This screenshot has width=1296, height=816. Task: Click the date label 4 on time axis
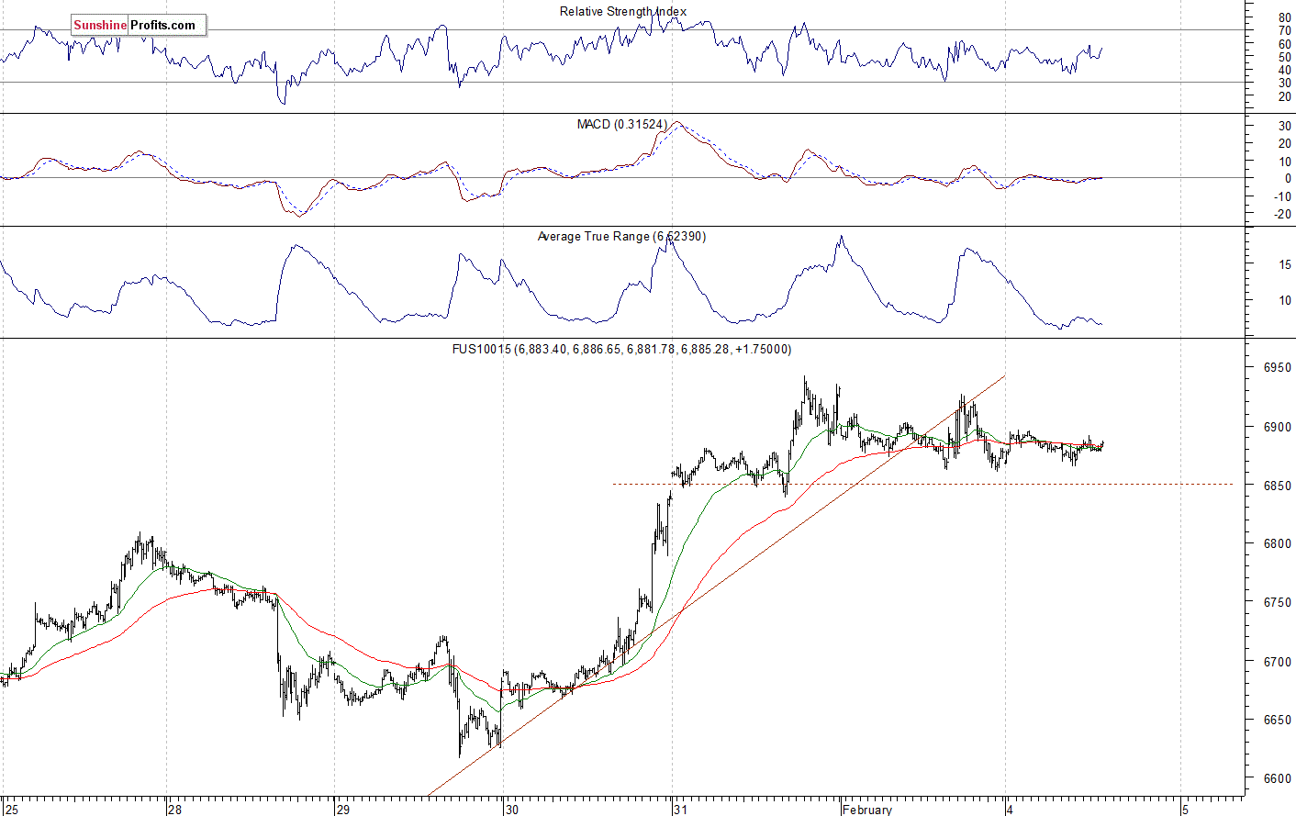pyautogui.click(x=1010, y=810)
